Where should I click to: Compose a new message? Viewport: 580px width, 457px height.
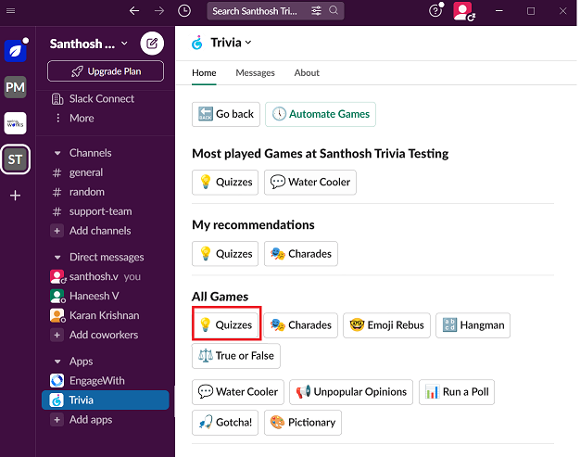coord(152,44)
